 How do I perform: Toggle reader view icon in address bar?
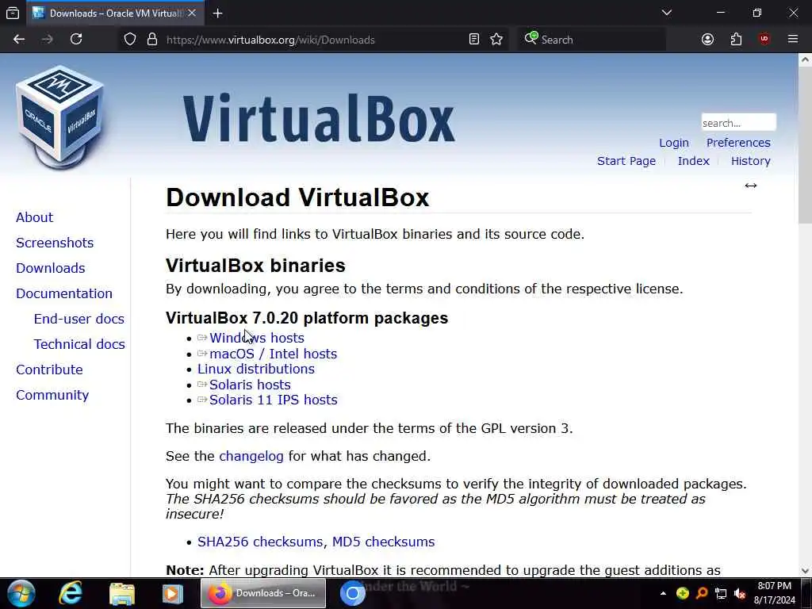click(x=474, y=40)
